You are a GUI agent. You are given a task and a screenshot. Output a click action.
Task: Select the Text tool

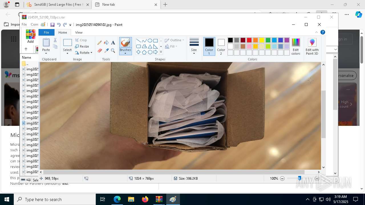tap(113, 43)
